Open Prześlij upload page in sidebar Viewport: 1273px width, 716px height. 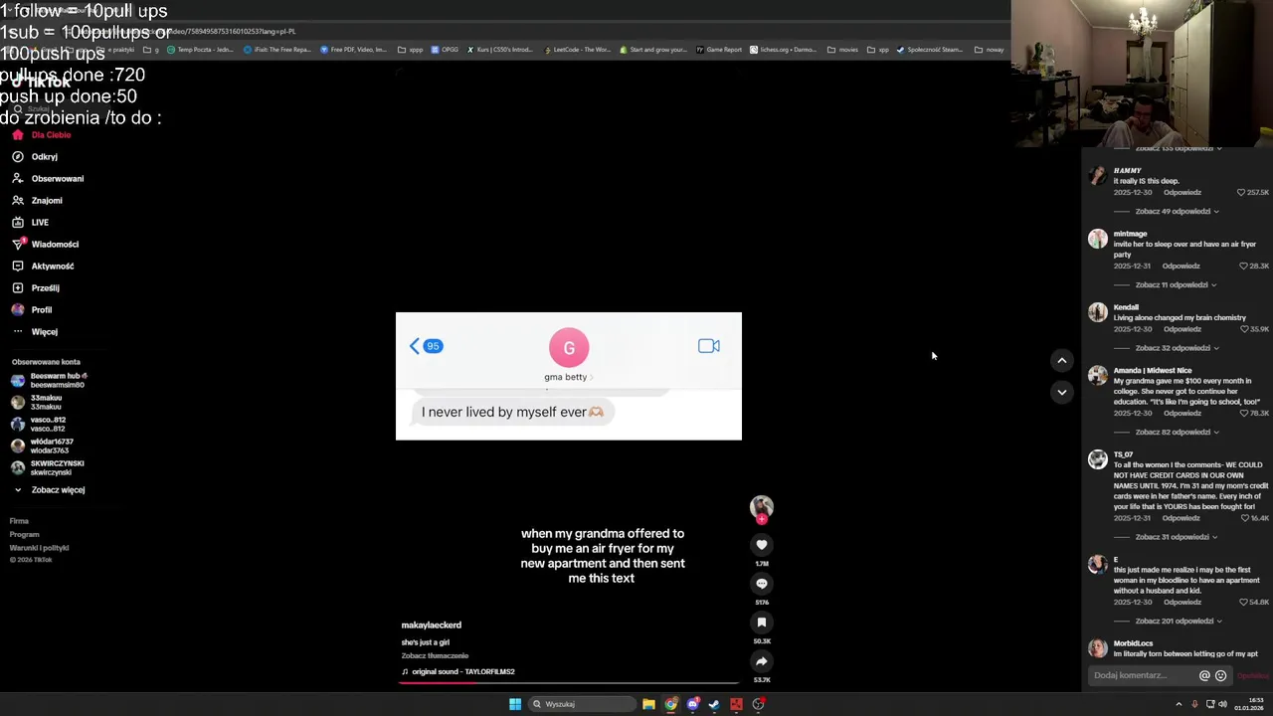[36, 288]
